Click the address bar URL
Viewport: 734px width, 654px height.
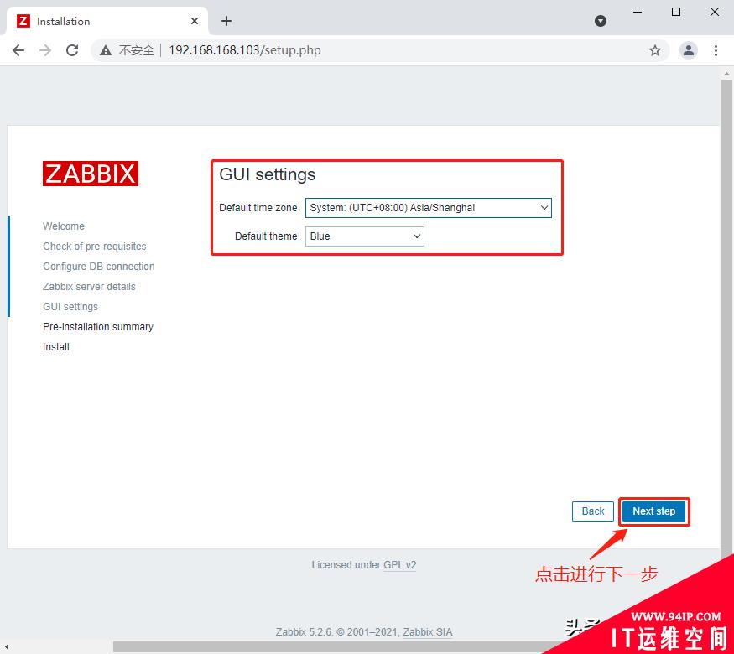click(x=244, y=50)
